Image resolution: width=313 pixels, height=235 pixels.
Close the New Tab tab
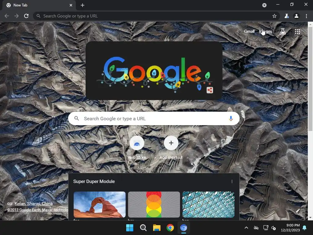point(71,5)
